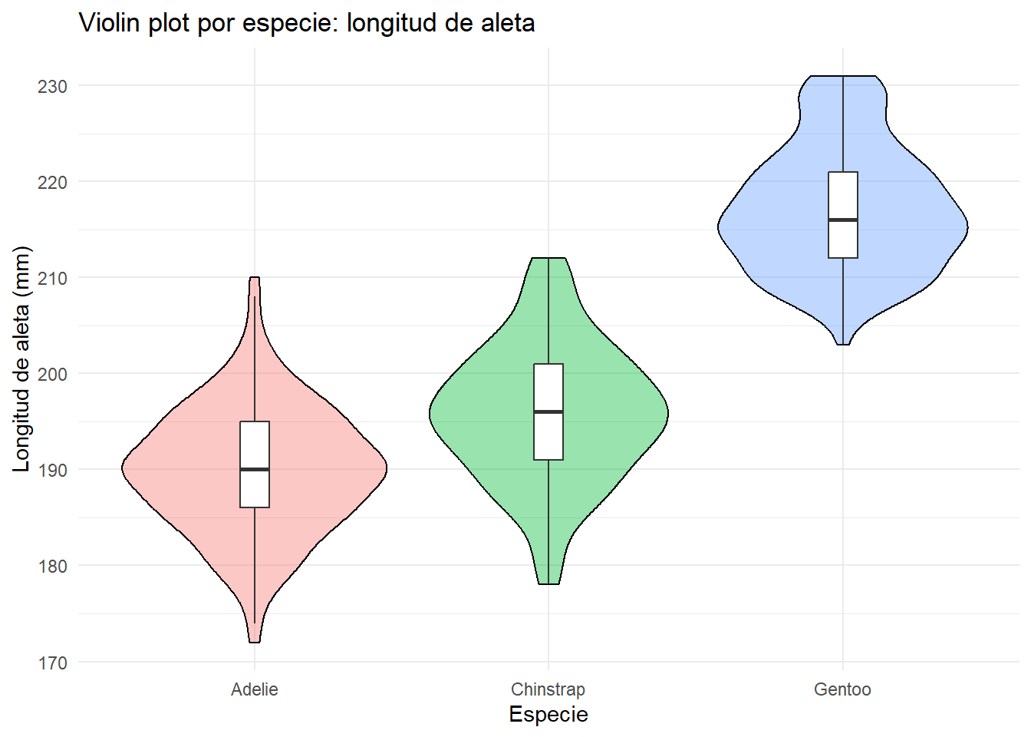The width and height of the screenshot is (1031, 737).
Task: Select the y-axis title Longitud de aleta (mm)
Action: [x=21, y=359]
